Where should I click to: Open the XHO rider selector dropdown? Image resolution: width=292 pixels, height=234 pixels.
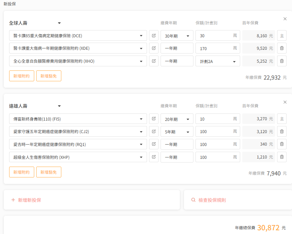[78, 61]
